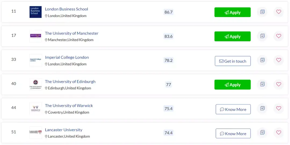Click heart icon for Lancaster University

[x=278, y=132]
